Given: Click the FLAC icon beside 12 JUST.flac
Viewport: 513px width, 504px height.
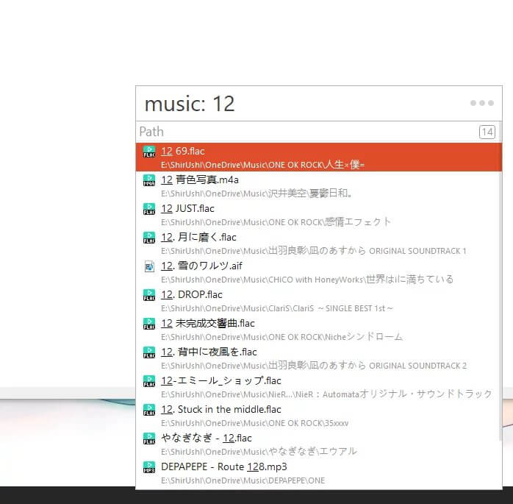Looking at the screenshot, I should (x=149, y=209).
